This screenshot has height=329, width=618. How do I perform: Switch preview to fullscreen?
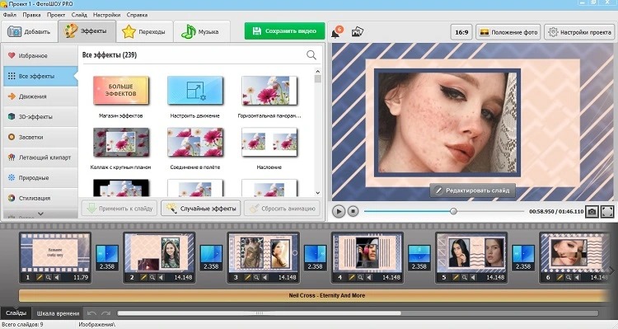pyautogui.click(x=607, y=212)
